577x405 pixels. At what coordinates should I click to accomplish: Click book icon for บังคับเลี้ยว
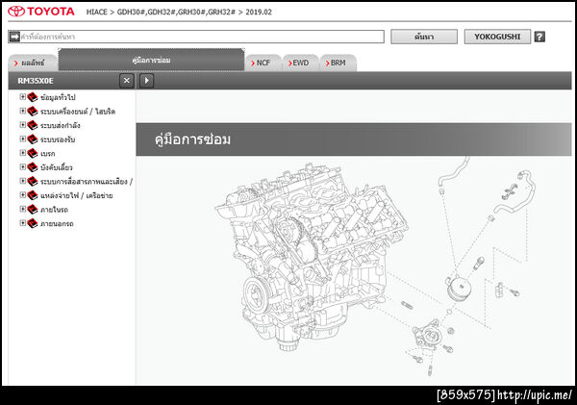[33, 167]
